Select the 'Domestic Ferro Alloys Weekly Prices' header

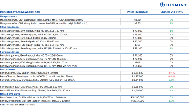[x=20, y=12]
